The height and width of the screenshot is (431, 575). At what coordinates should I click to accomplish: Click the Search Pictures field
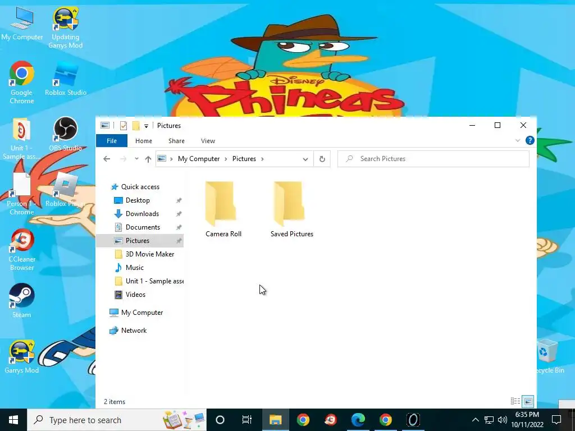click(x=433, y=159)
